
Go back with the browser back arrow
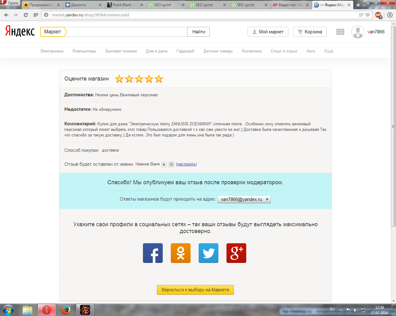[6, 15]
